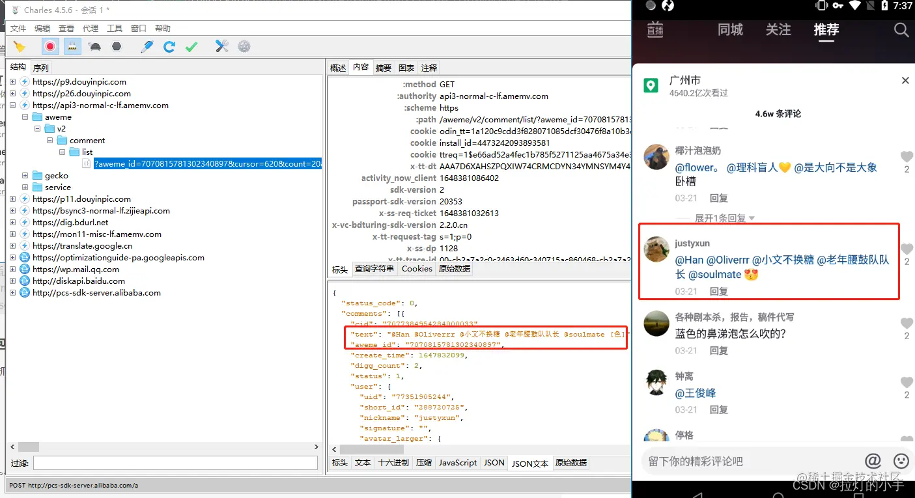Open the justyxun avatar thumbnail

tap(656, 249)
